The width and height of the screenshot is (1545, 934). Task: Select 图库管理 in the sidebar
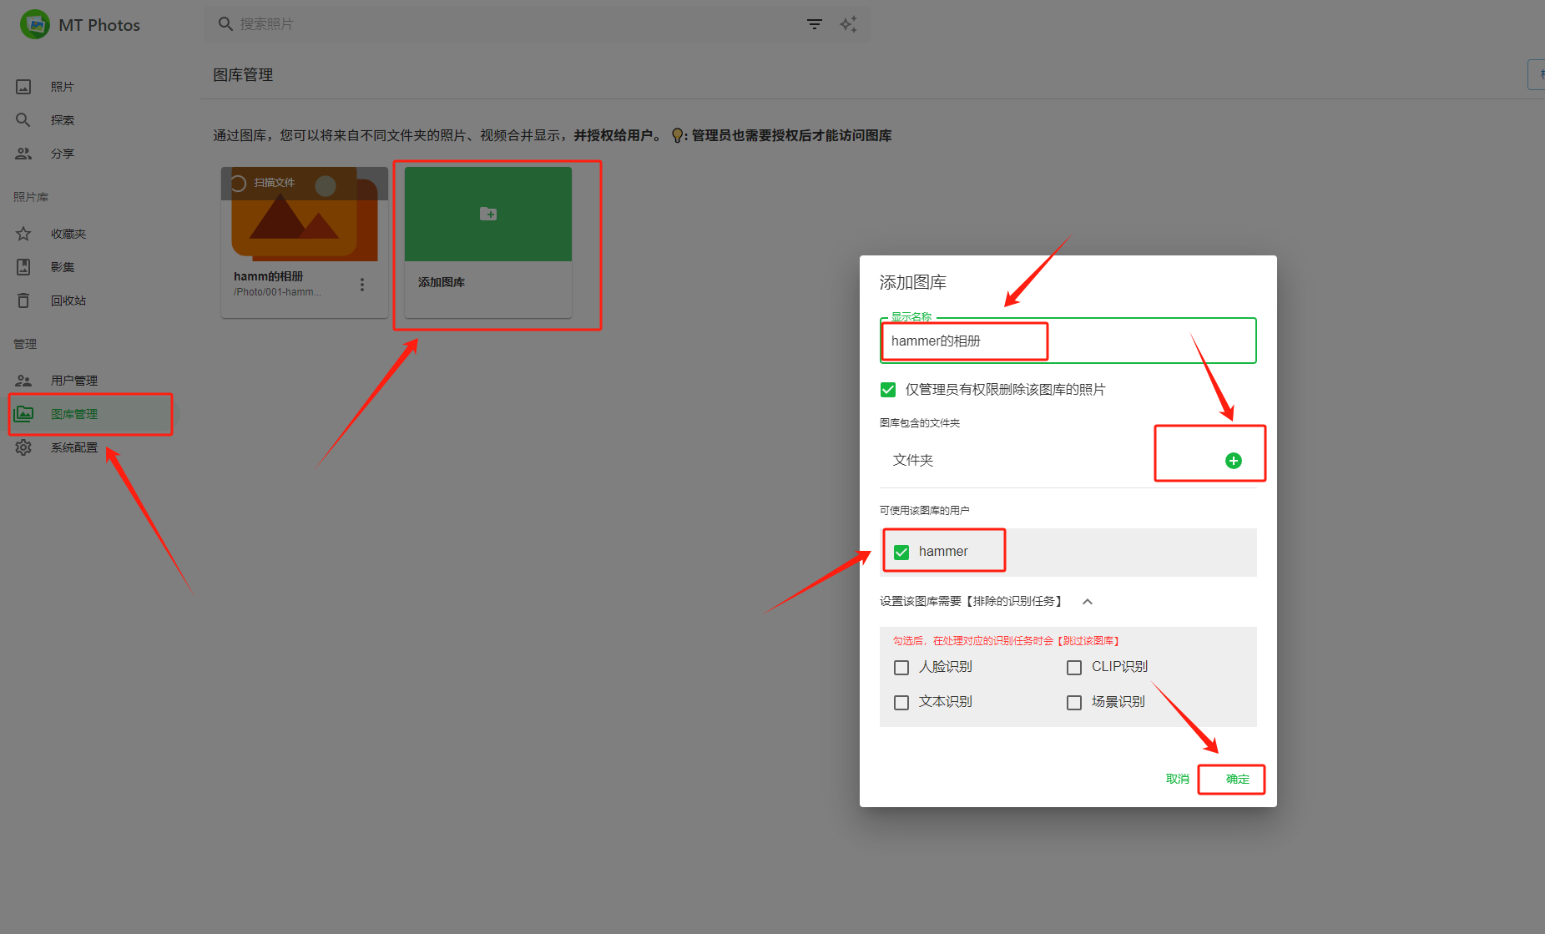(73, 414)
